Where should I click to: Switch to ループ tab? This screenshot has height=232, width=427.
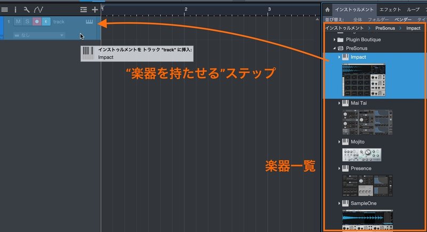click(x=413, y=10)
